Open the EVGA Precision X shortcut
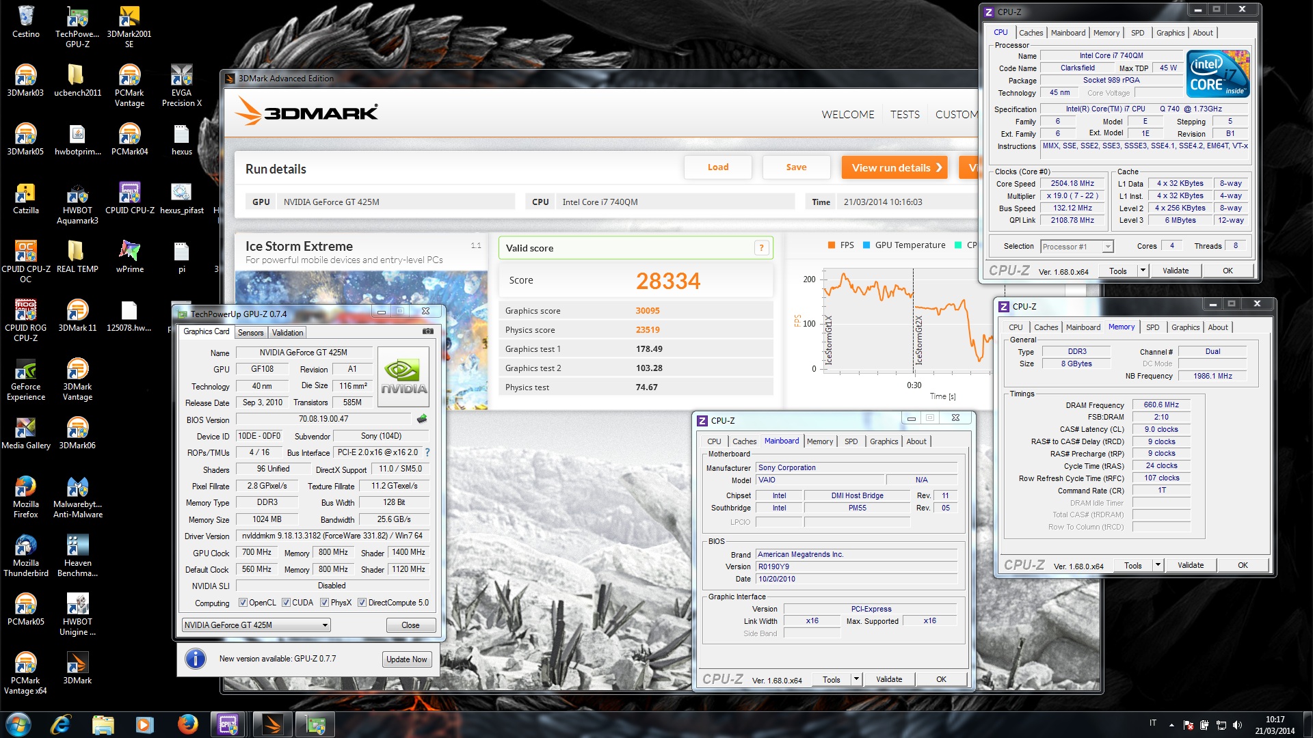1313x738 pixels. (181, 85)
